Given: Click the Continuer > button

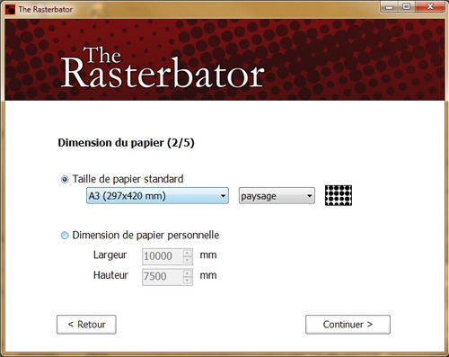Looking at the screenshot, I should 348,325.
